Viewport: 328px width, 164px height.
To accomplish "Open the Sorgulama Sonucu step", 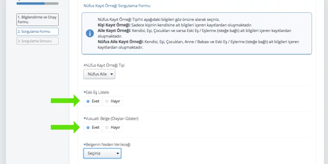I will pos(37,41).
